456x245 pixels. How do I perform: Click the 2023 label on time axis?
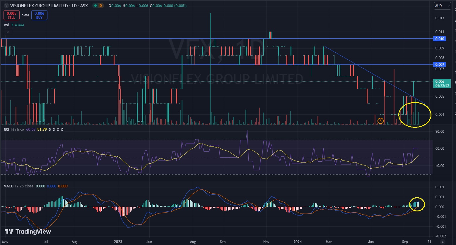(x=118, y=242)
